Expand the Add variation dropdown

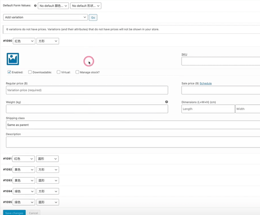click(45, 17)
